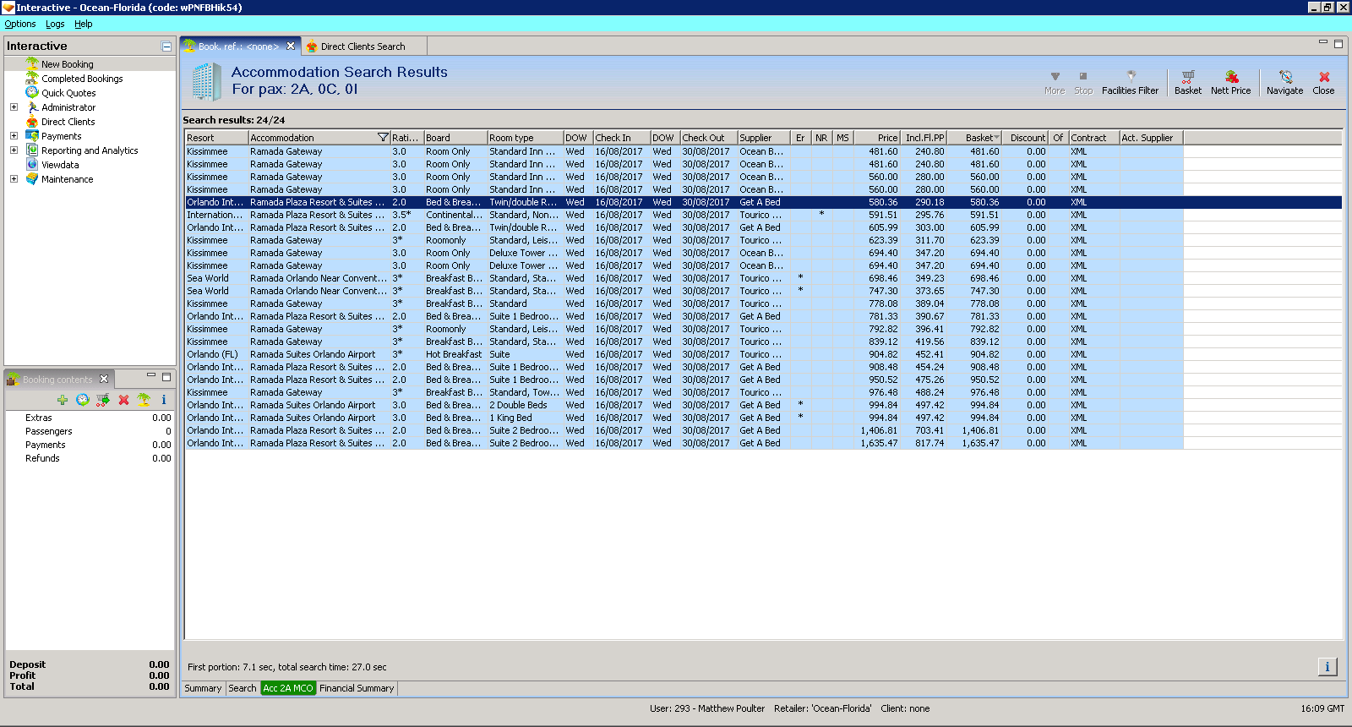Select the Acc 2A MCO tab
The width and height of the screenshot is (1352, 727).
click(x=288, y=688)
